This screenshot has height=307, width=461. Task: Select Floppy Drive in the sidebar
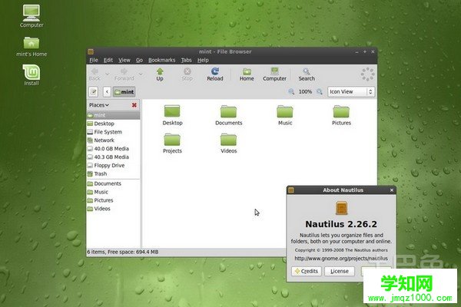click(113, 166)
